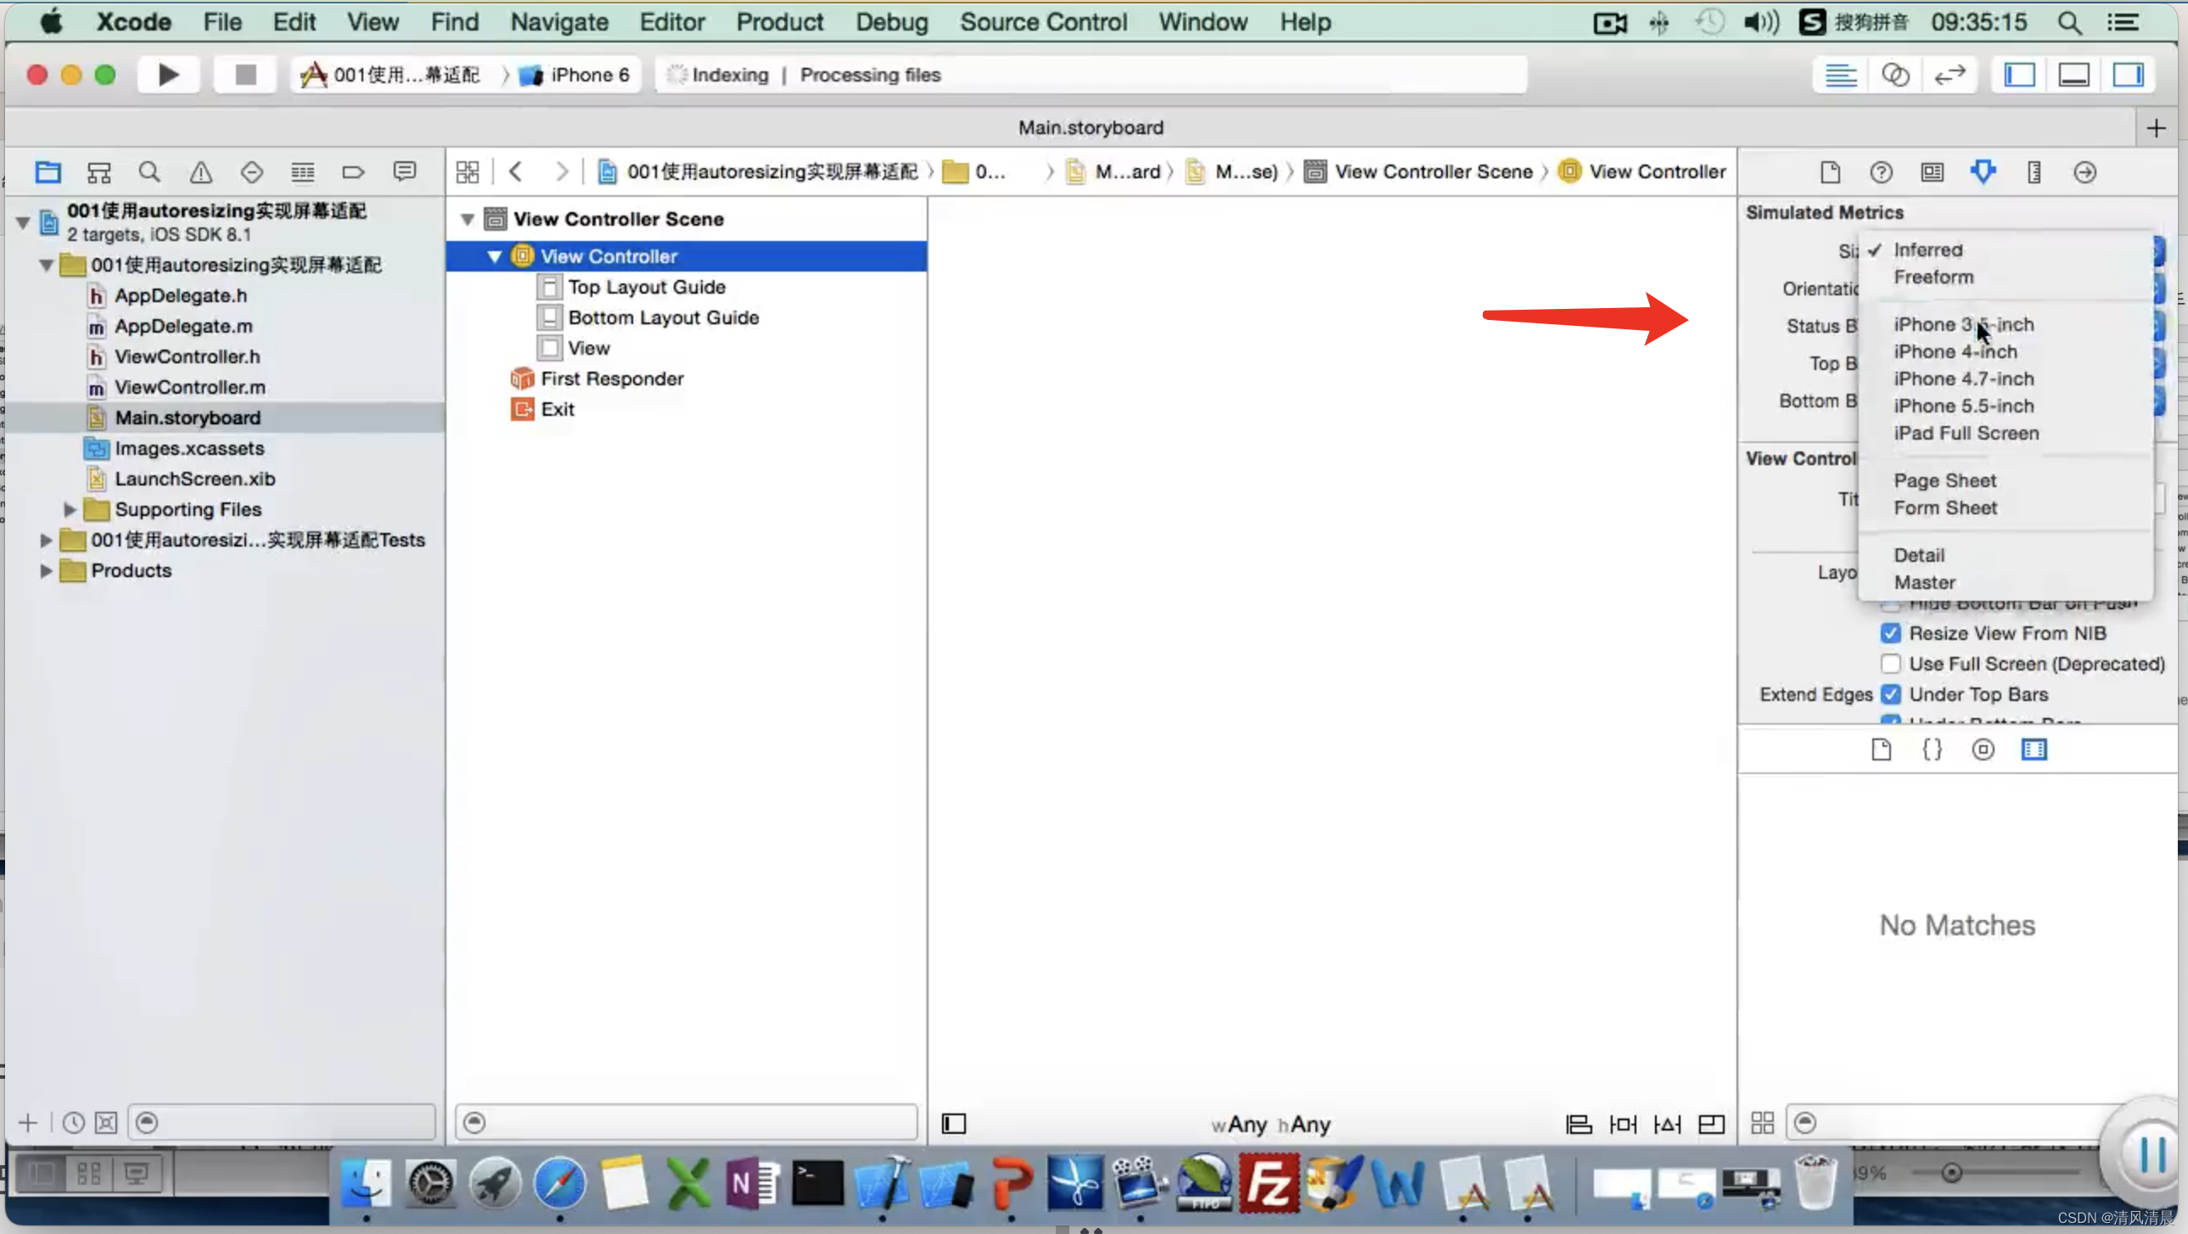Select Images.xcassets file
This screenshot has width=2188, height=1234.
tap(188, 448)
